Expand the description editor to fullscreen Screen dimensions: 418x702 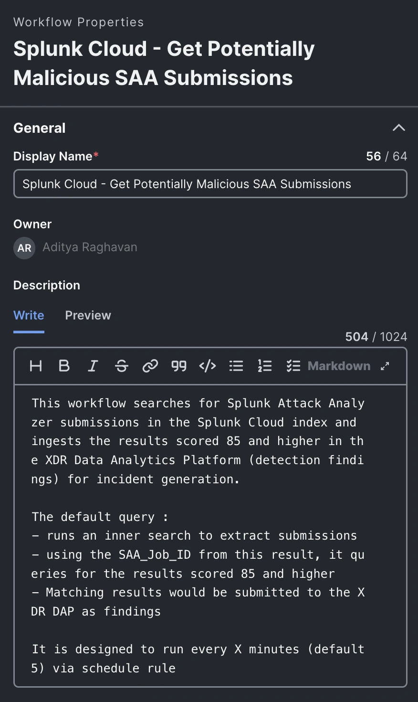tap(385, 366)
